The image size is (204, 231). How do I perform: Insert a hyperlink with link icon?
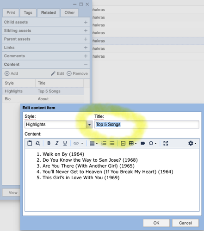[76, 143]
